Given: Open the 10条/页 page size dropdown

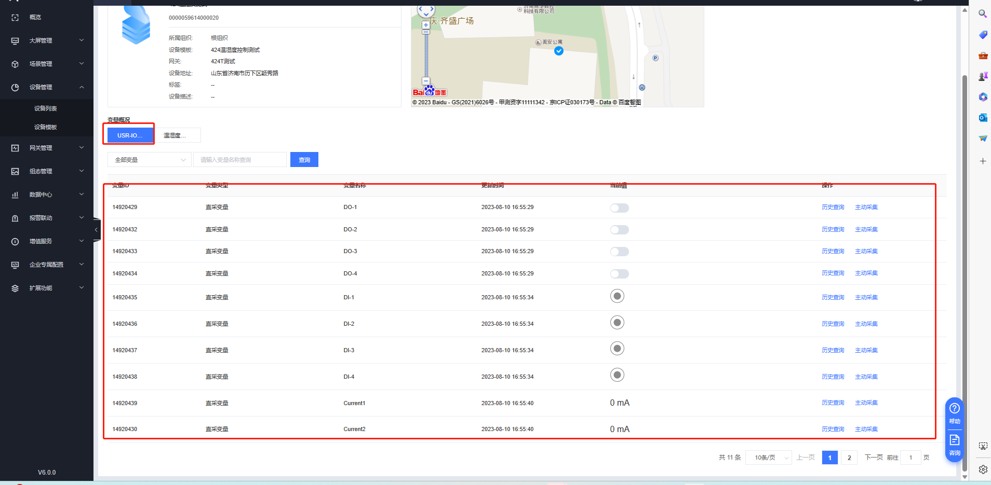Looking at the screenshot, I should pyautogui.click(x=769, y=458).
